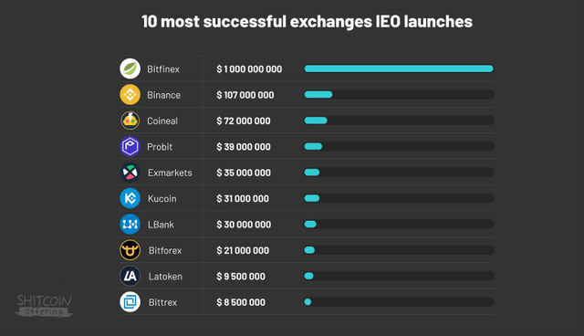Click the LBank blue logo icon
Viewport: 584px width, 336px height.
tap(130, 224)
